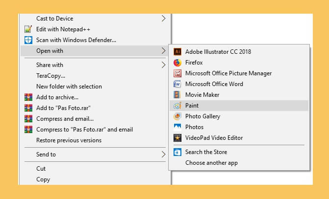Open the Open with menu entry
This screenshot has width=329, height=199.
95,51
